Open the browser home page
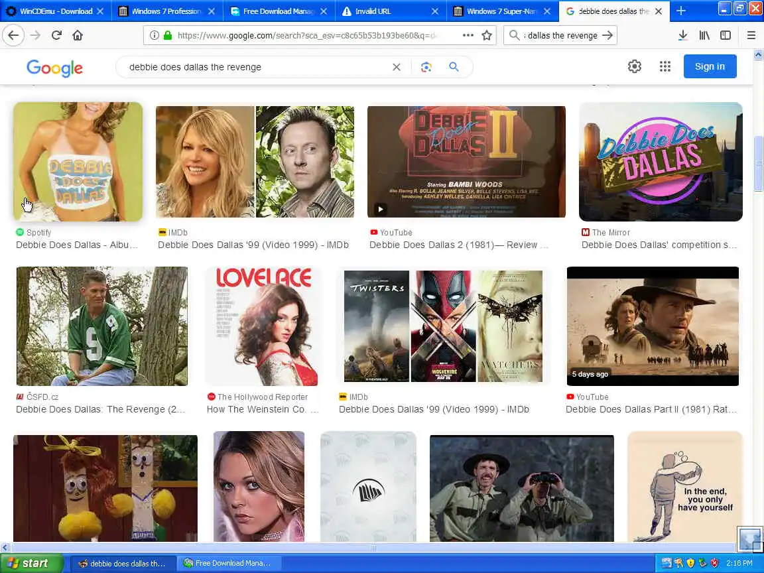Screen dimensions: 764x573 (x=78, y=35)
